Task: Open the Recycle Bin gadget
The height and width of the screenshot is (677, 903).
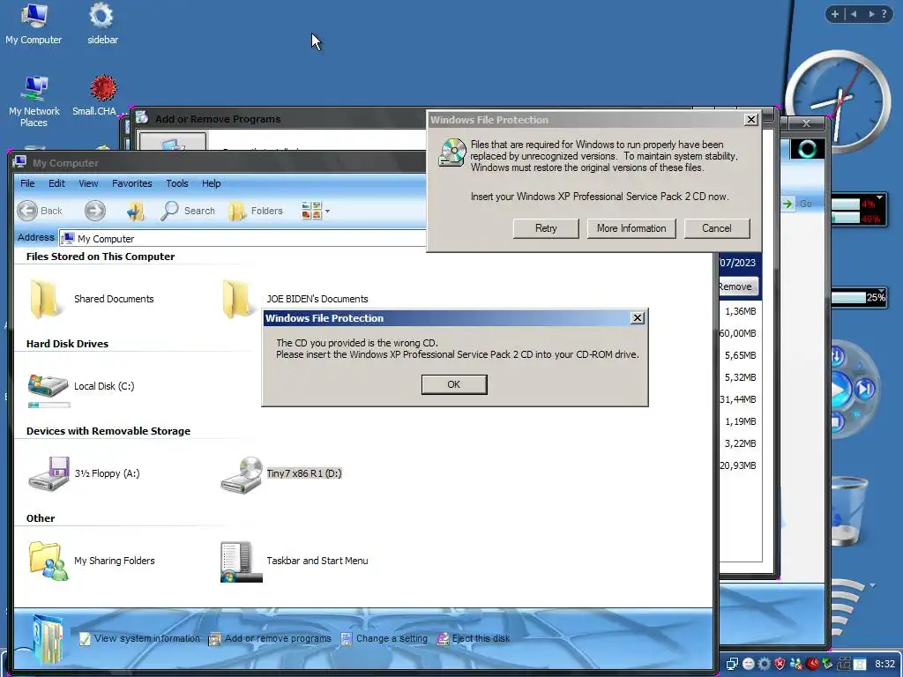Action: (x=847, y=510)
